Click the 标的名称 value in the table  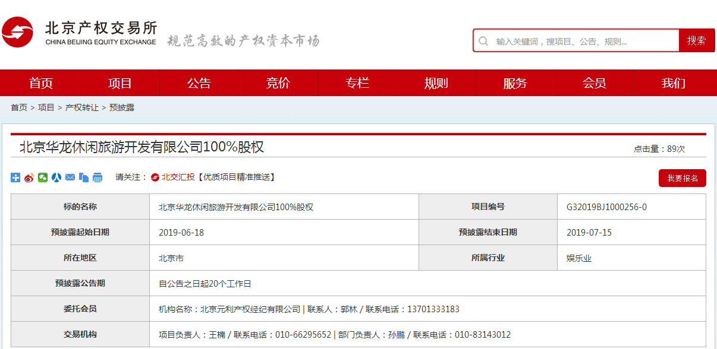(236, 207)
